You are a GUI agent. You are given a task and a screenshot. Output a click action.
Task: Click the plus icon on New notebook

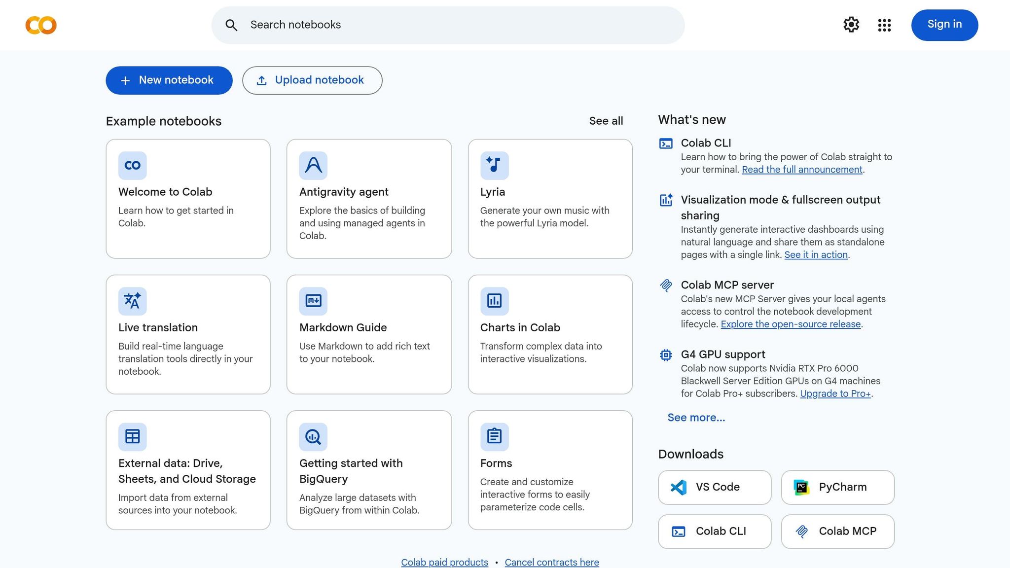tap(125, 80)
